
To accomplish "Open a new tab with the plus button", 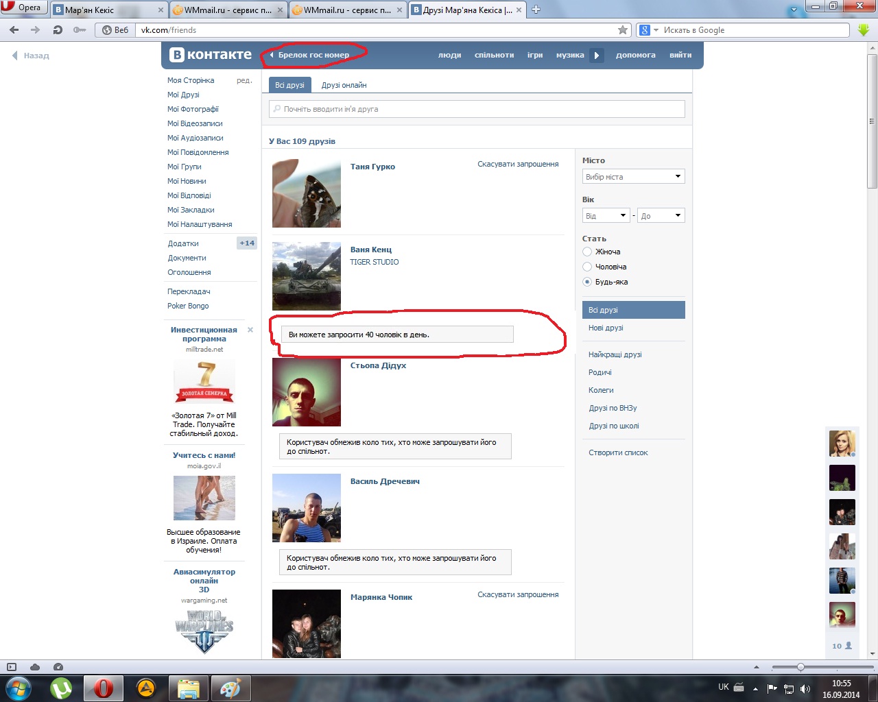I will pos(536,10).
